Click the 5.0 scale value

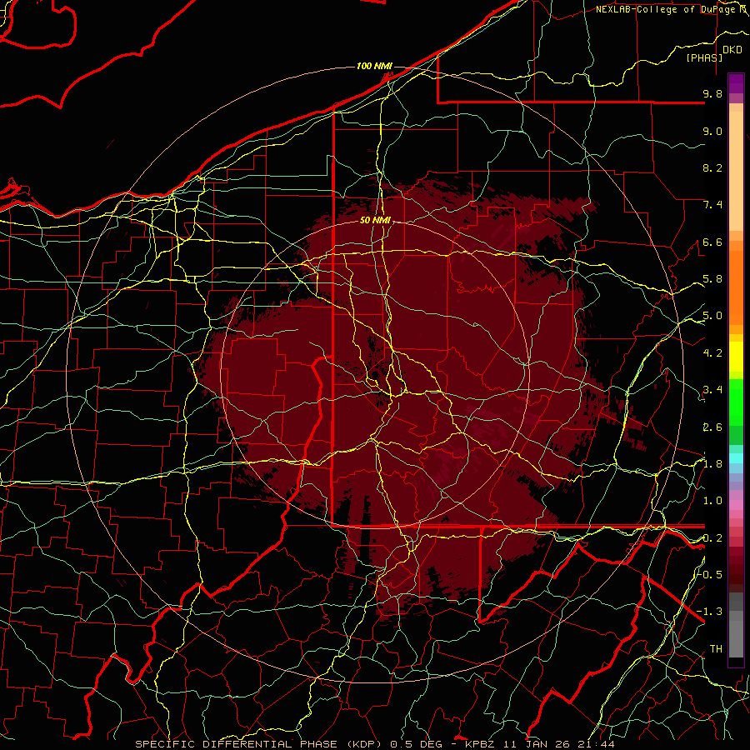point(712,316)
